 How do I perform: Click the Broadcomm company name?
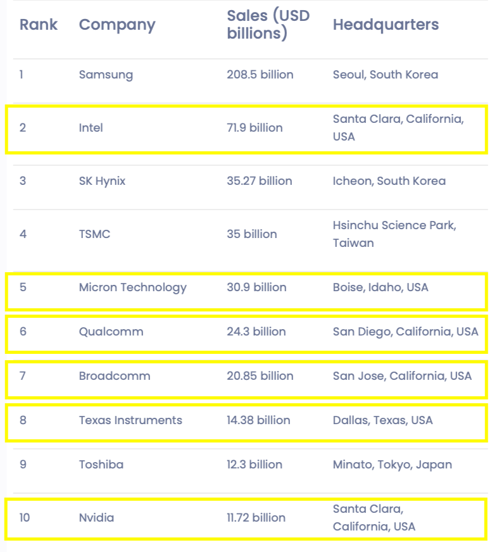pyautogui.click(x=115, y=376)
